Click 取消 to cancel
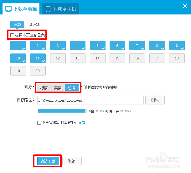This screenshot has width=191, height=173. 72,161
